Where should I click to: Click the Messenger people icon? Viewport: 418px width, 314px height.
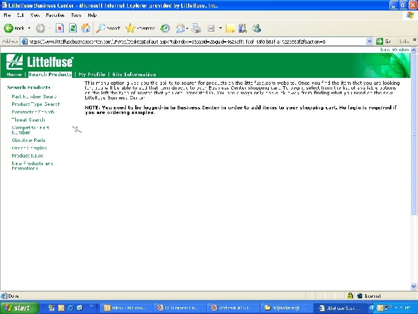click(x=257, y=28)
